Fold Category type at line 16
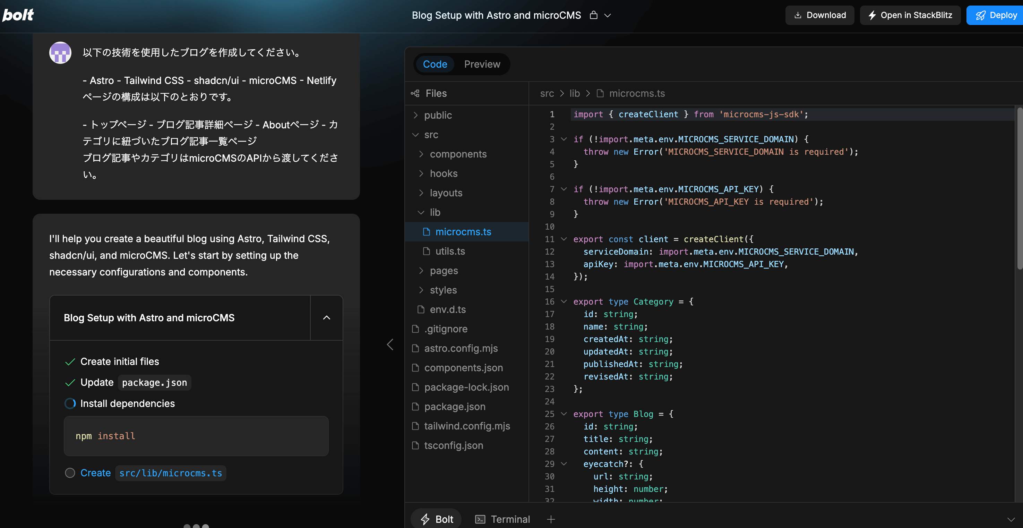 564,301
